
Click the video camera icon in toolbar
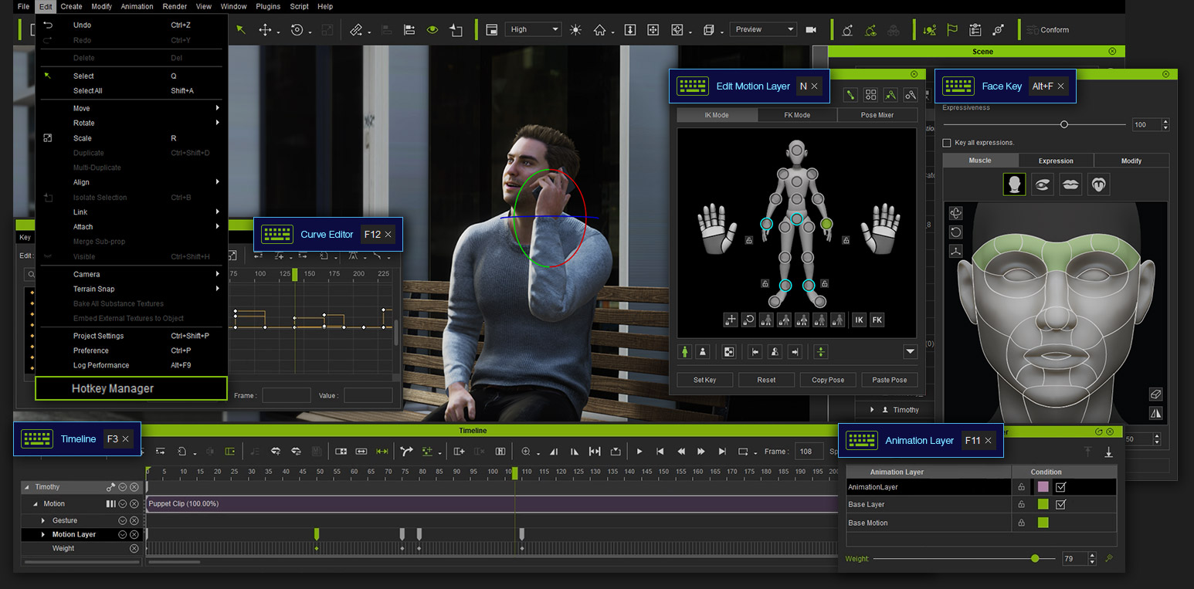811,29
